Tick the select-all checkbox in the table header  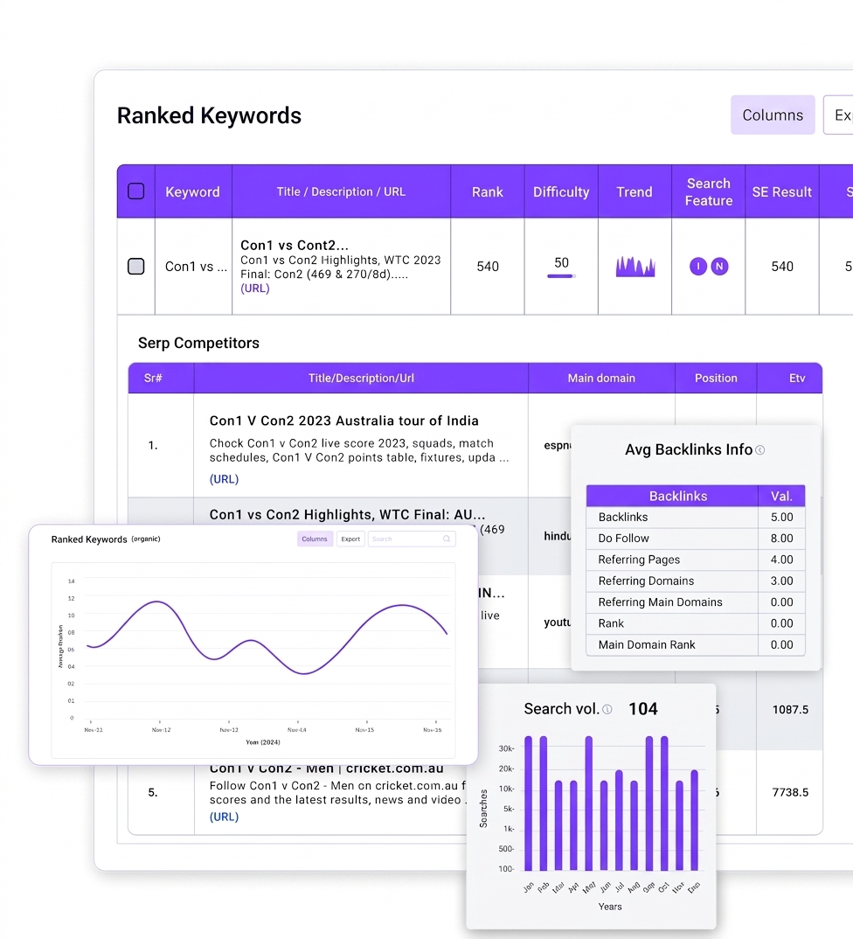pyautogui.click(x=135, y=191)
